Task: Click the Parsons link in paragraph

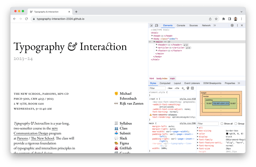Action: pos(22,138)
